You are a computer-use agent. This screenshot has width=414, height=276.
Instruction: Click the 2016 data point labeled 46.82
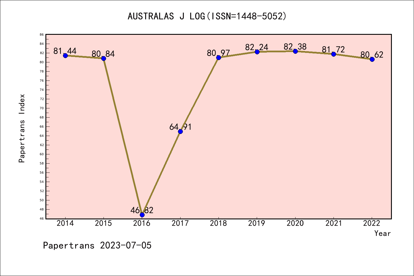142,215
